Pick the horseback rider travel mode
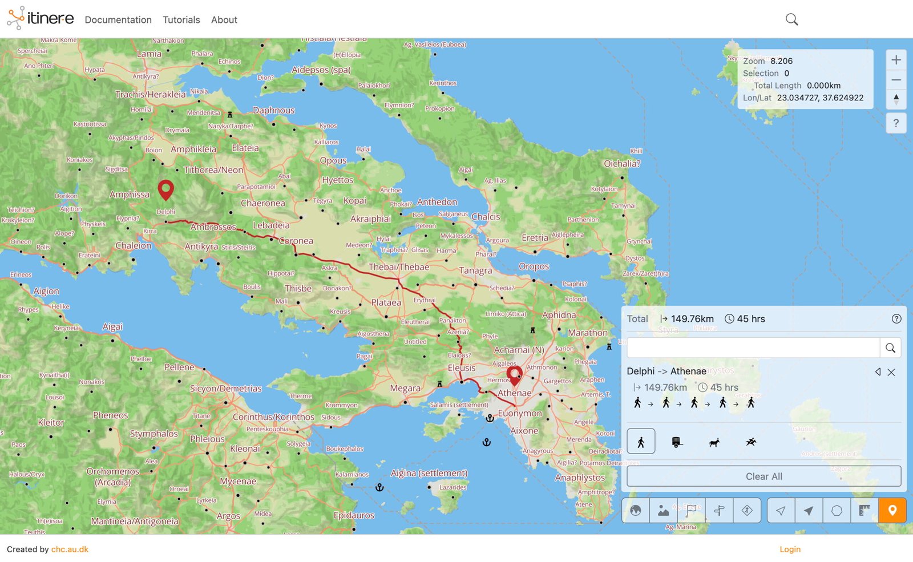Image resolution: width=913 pixels, height=562 pixels. [751, 442]
